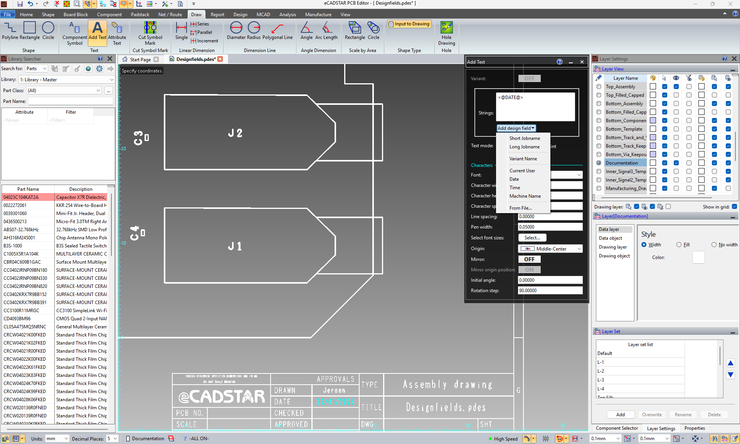This screenshot has width=740, height=444.
Task: Click Bottom_Via_Keepou layer color swatch
Action: coord(653,155)
